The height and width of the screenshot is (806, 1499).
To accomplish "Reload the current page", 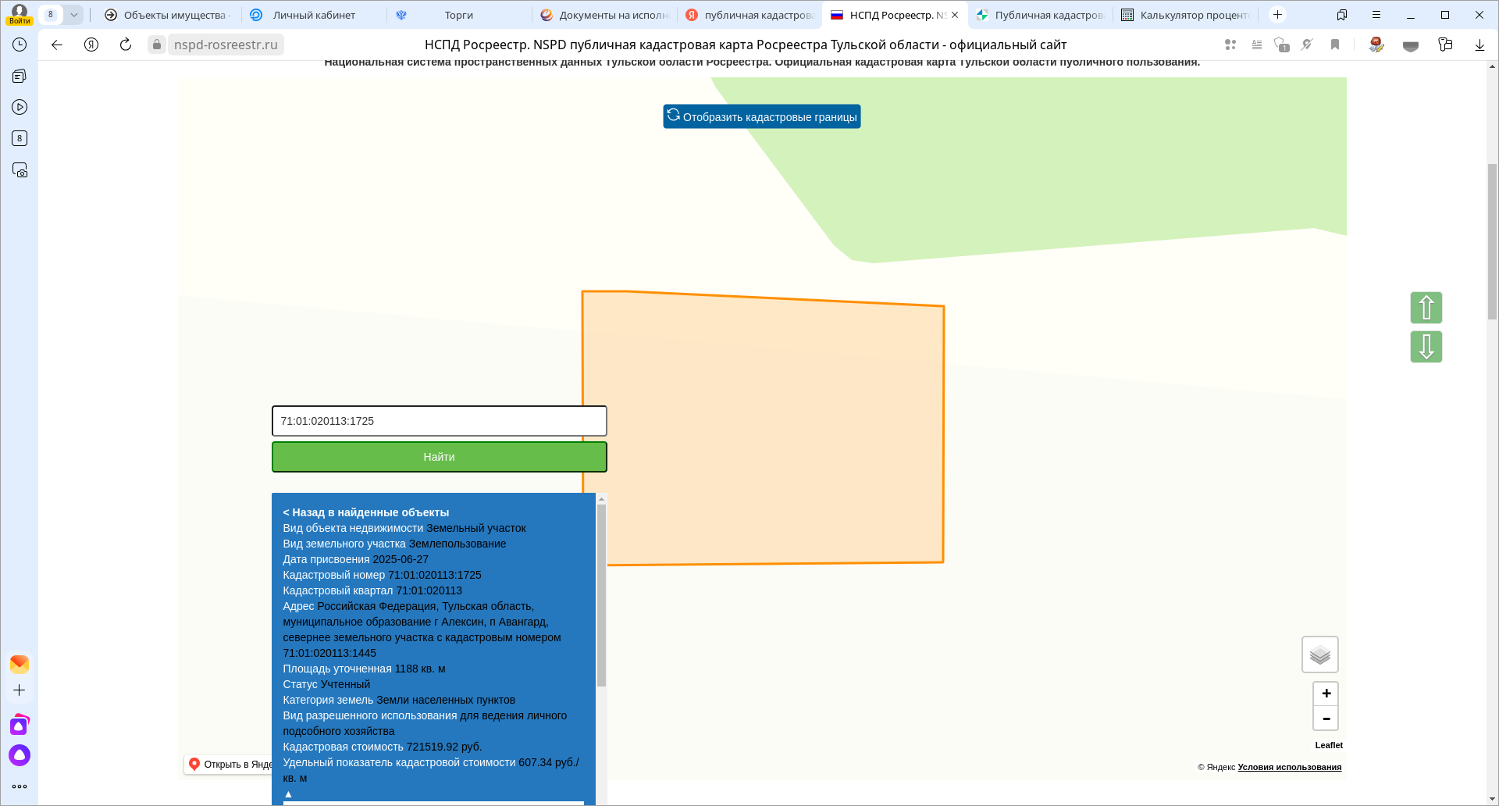I will pyautogui.click(x=126, y=45).
